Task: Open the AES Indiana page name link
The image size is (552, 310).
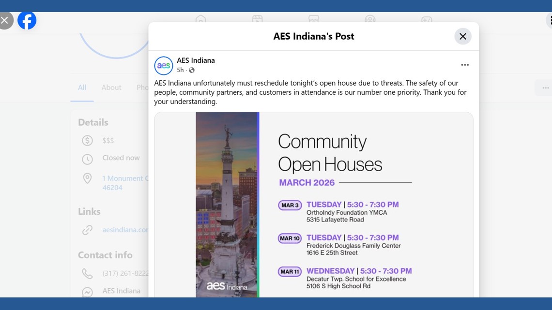Action: point(196,60)
